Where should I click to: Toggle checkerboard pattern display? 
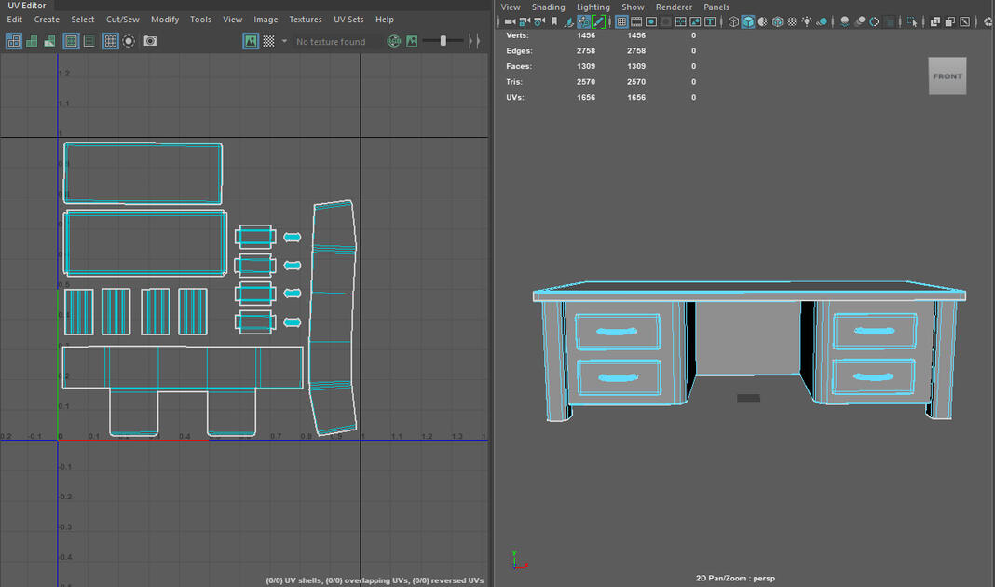tap(268, 41)
